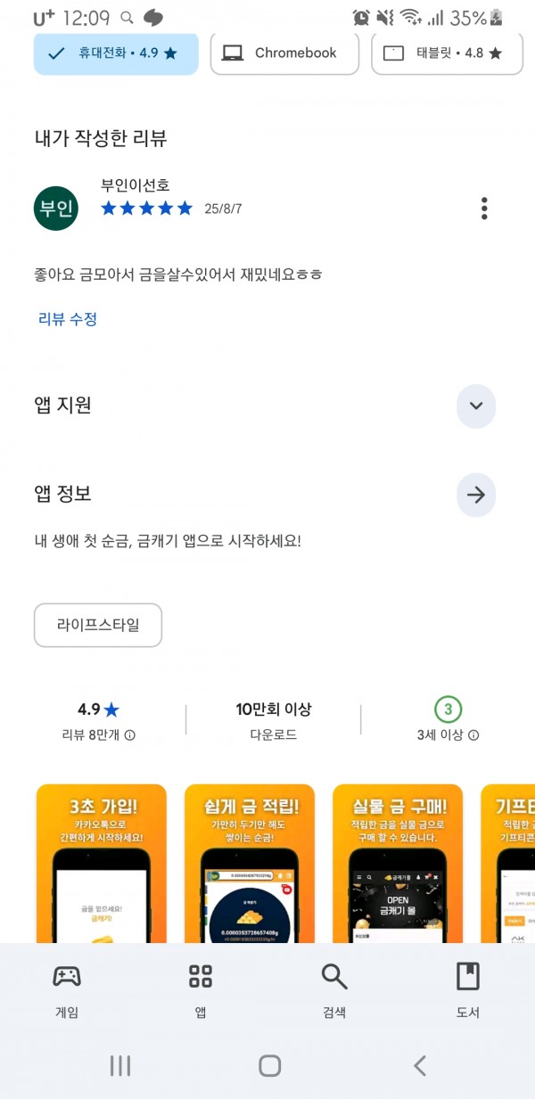This screenshot has width=535, height=1099.
Task: Tap the info icon beside 3세 이상
Action: coord(473,735)
